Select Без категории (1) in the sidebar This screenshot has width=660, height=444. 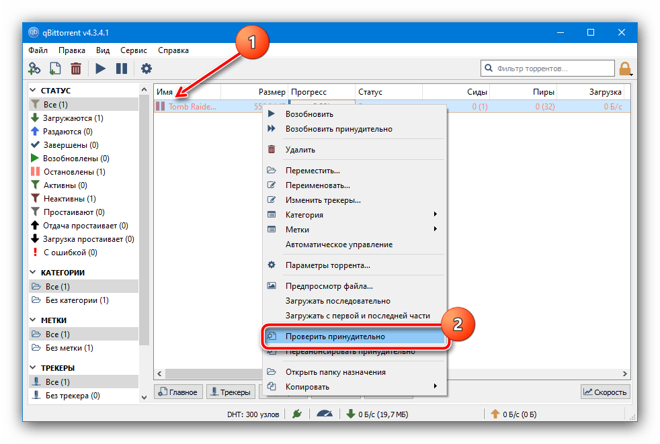pos(83,300)
